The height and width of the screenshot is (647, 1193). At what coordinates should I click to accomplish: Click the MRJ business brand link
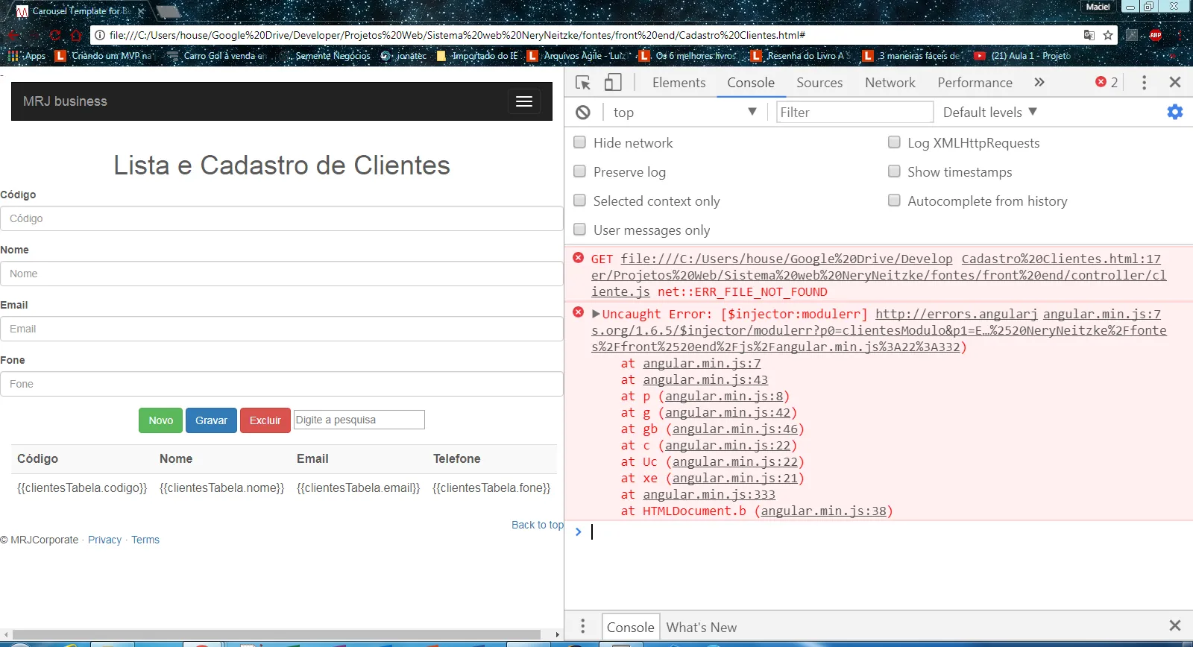pos(65,101)
